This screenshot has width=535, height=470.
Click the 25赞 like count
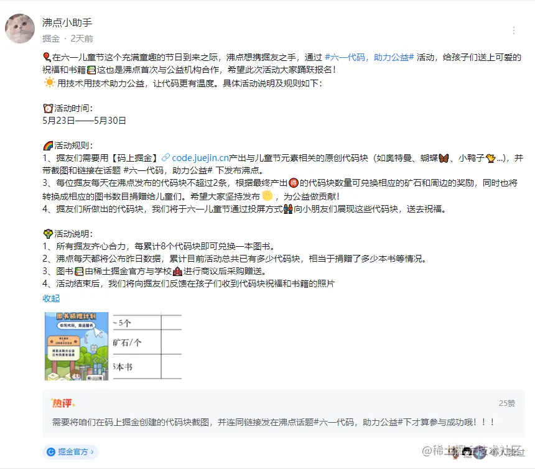[x=506, y=403]
